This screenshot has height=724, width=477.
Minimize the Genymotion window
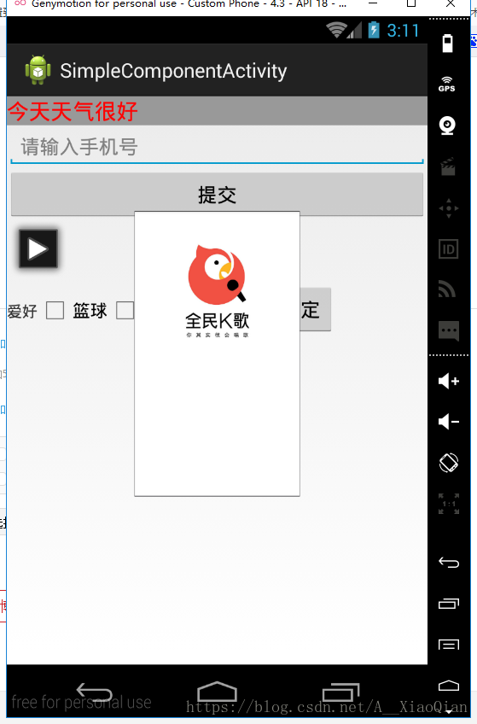tap(373, 3)
